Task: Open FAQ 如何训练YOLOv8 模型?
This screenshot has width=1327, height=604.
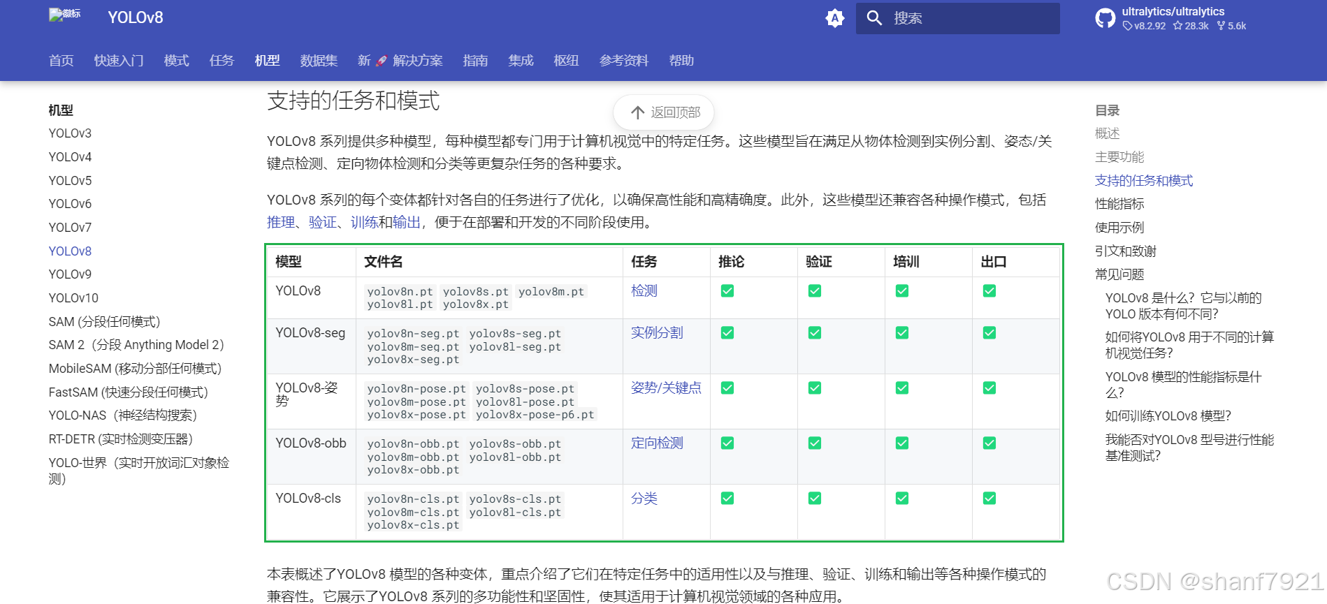Action: 1168,416
